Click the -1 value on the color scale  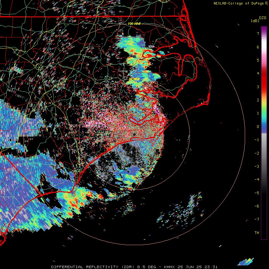click(x=257, y=140)
